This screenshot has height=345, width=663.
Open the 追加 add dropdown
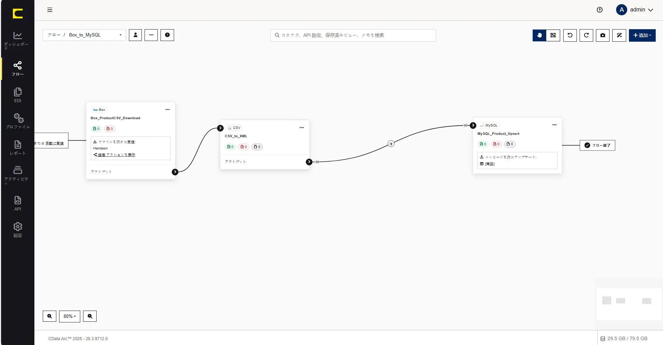point(642,35)
